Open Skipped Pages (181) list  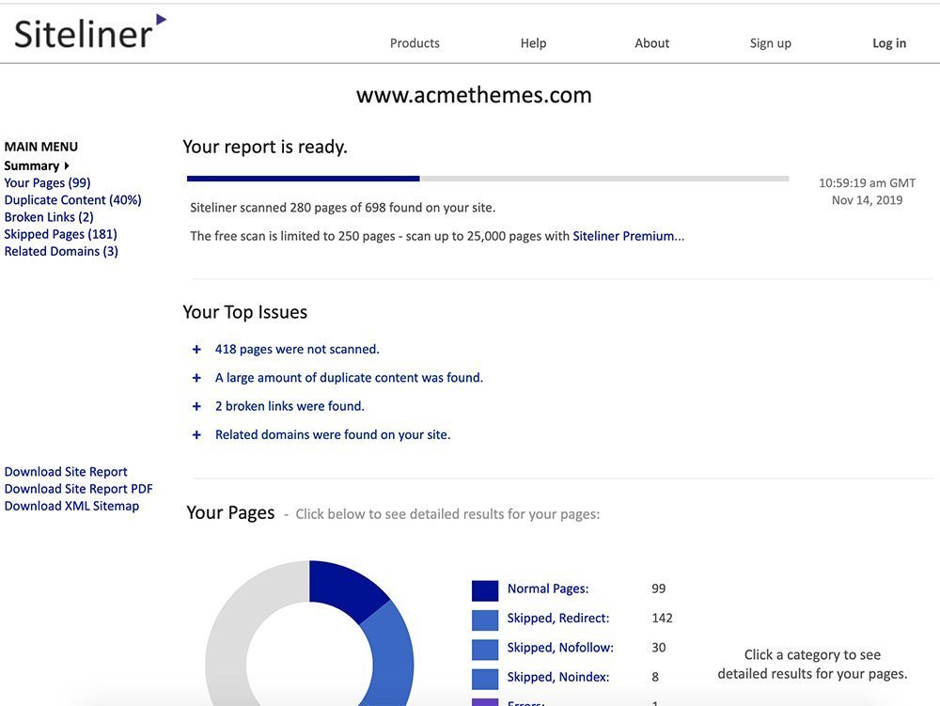(x=60, y=234)
